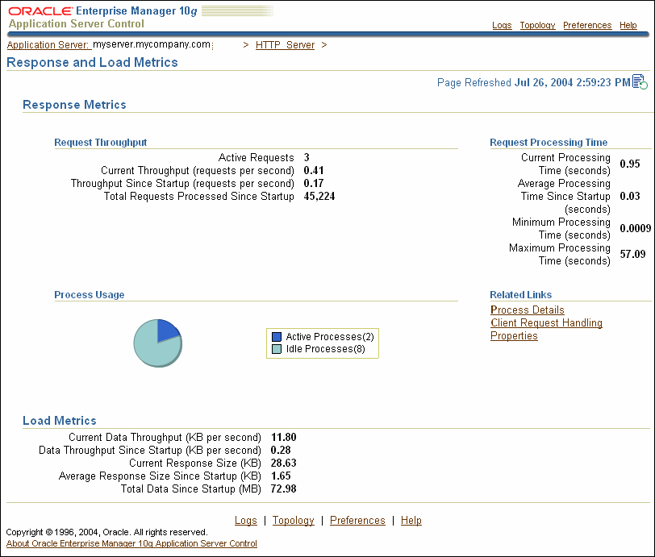Screen dimensions: 655x557
Task: Click Current Response Size value 28.63
Action: coord(284,463)
